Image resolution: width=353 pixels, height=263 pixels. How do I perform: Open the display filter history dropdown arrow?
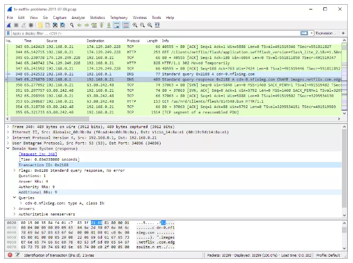[x=311, y=33]
